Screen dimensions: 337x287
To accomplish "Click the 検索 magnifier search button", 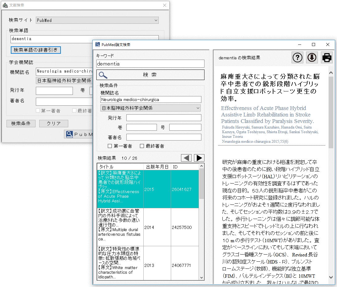I will pos(150,75).
